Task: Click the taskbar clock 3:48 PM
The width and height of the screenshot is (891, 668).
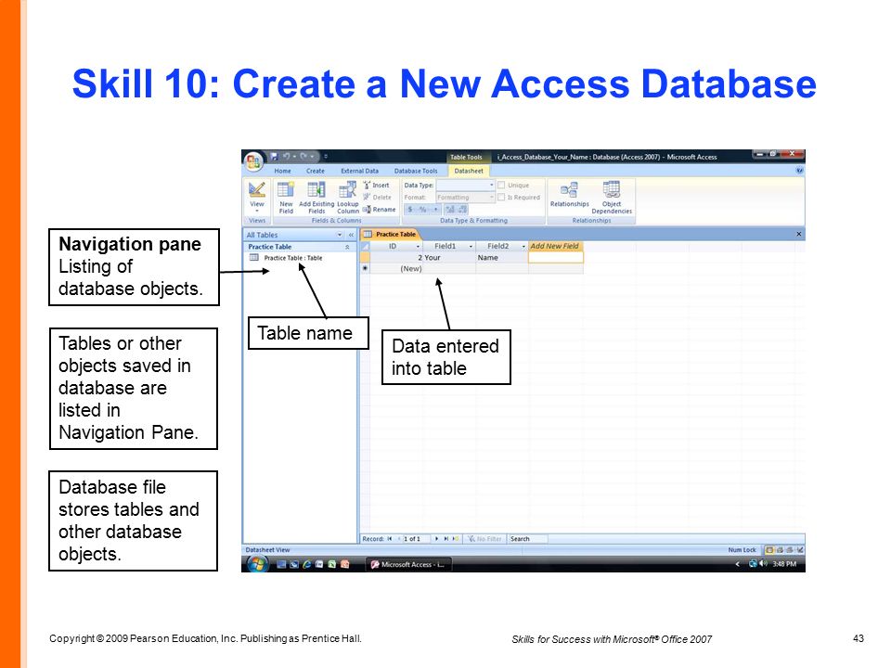Action: click(784, 564)
